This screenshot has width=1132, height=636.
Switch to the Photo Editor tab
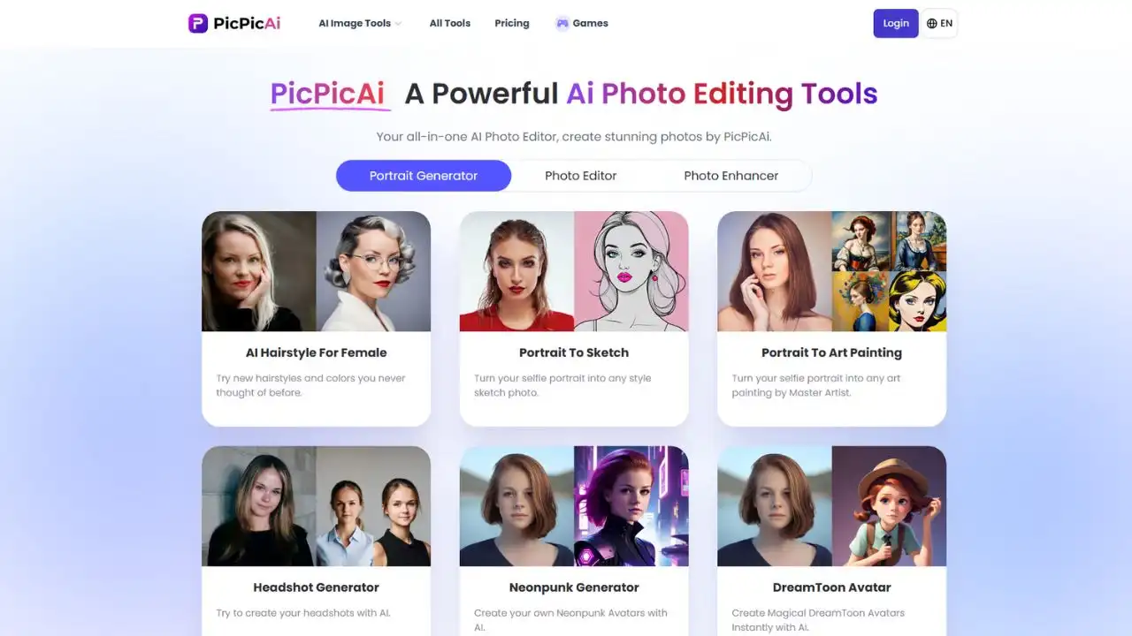tap(581, 176)
